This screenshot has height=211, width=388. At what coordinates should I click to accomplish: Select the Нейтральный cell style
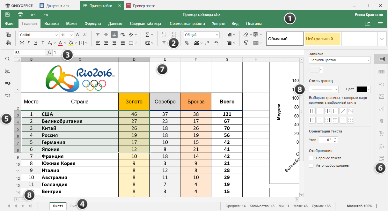pyautogui.click(x=322, y=39)
